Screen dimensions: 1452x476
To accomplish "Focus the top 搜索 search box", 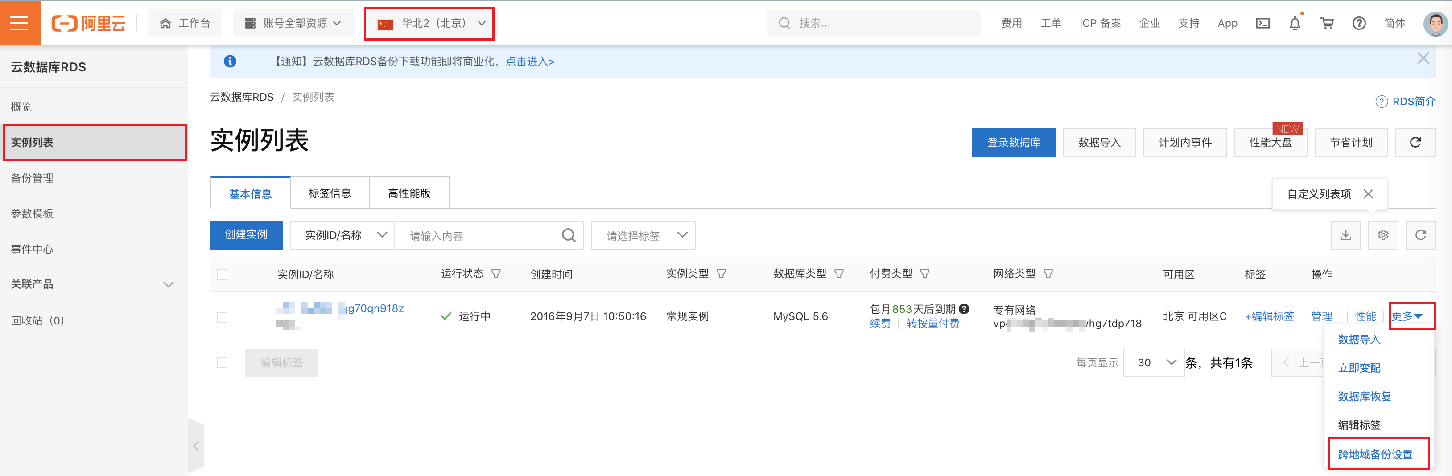I will click(x=873, y=23).
